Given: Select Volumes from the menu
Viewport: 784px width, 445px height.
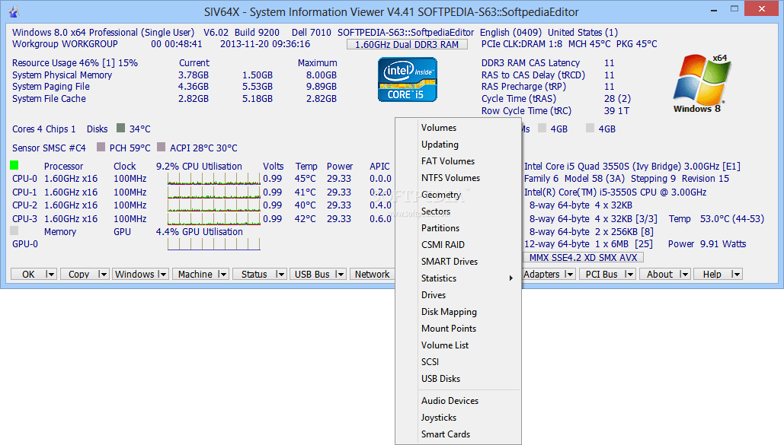Looking at the screenshot, I should coord(458,127).
